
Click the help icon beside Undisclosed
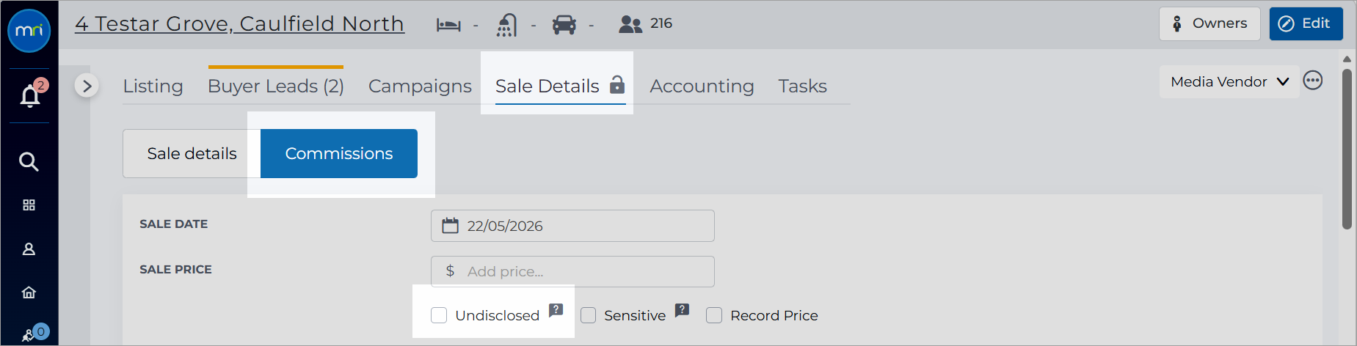tap(556, 310)
